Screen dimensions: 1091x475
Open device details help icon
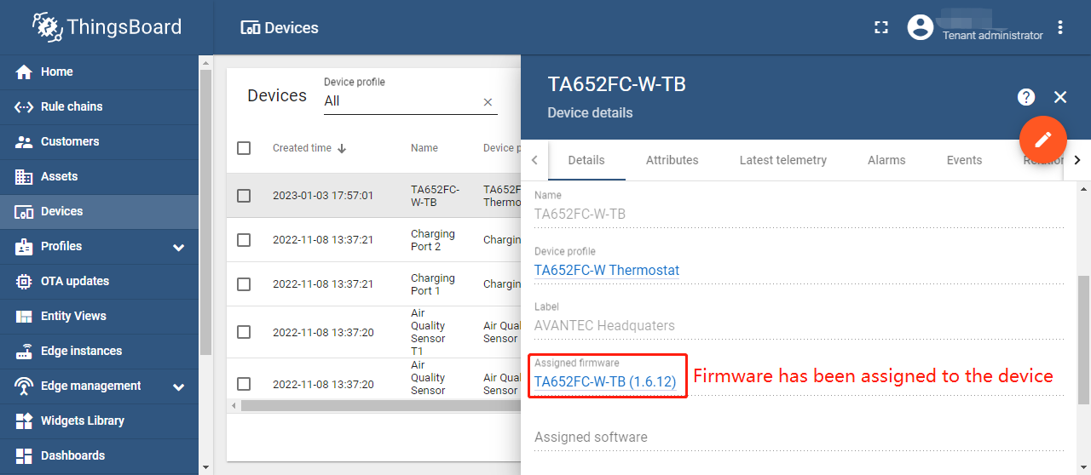(1026, 97)
